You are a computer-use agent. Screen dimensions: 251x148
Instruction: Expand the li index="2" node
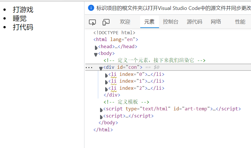[106, 89]
